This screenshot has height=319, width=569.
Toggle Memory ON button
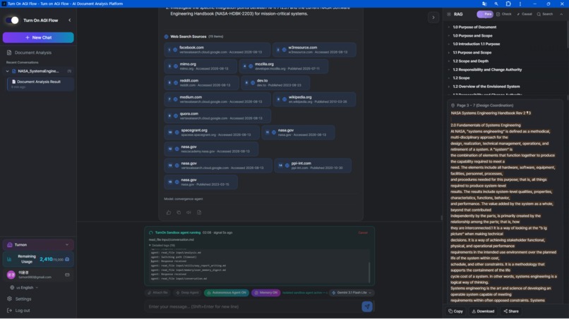point(266,292)
